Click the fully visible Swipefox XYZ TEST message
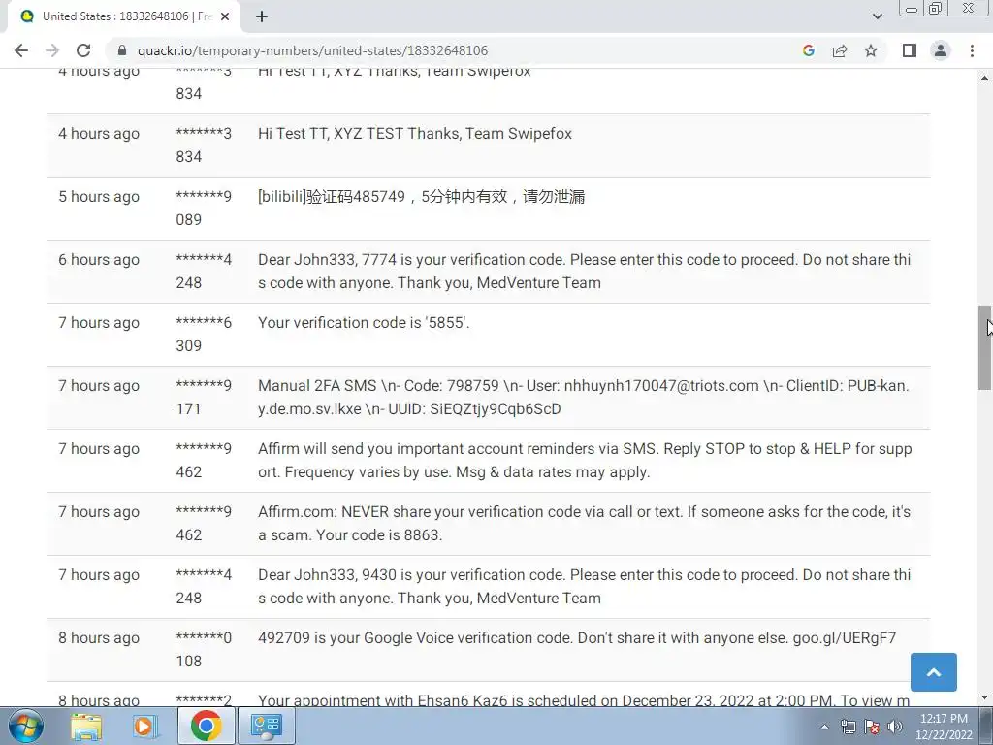 (415, 134)
